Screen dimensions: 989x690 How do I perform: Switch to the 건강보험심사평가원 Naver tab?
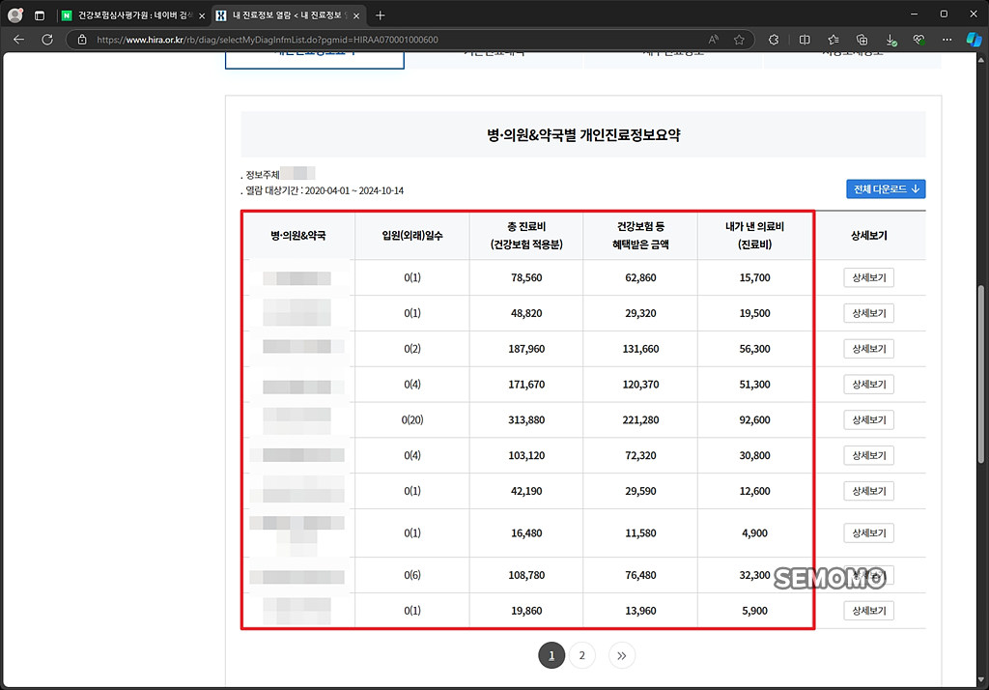pos(133,15)
